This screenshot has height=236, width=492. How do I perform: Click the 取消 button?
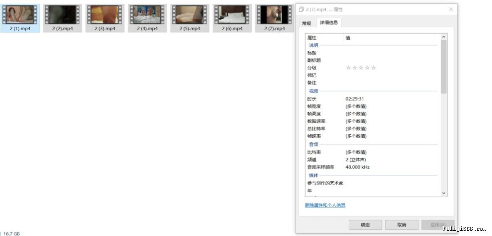[402, 224]
